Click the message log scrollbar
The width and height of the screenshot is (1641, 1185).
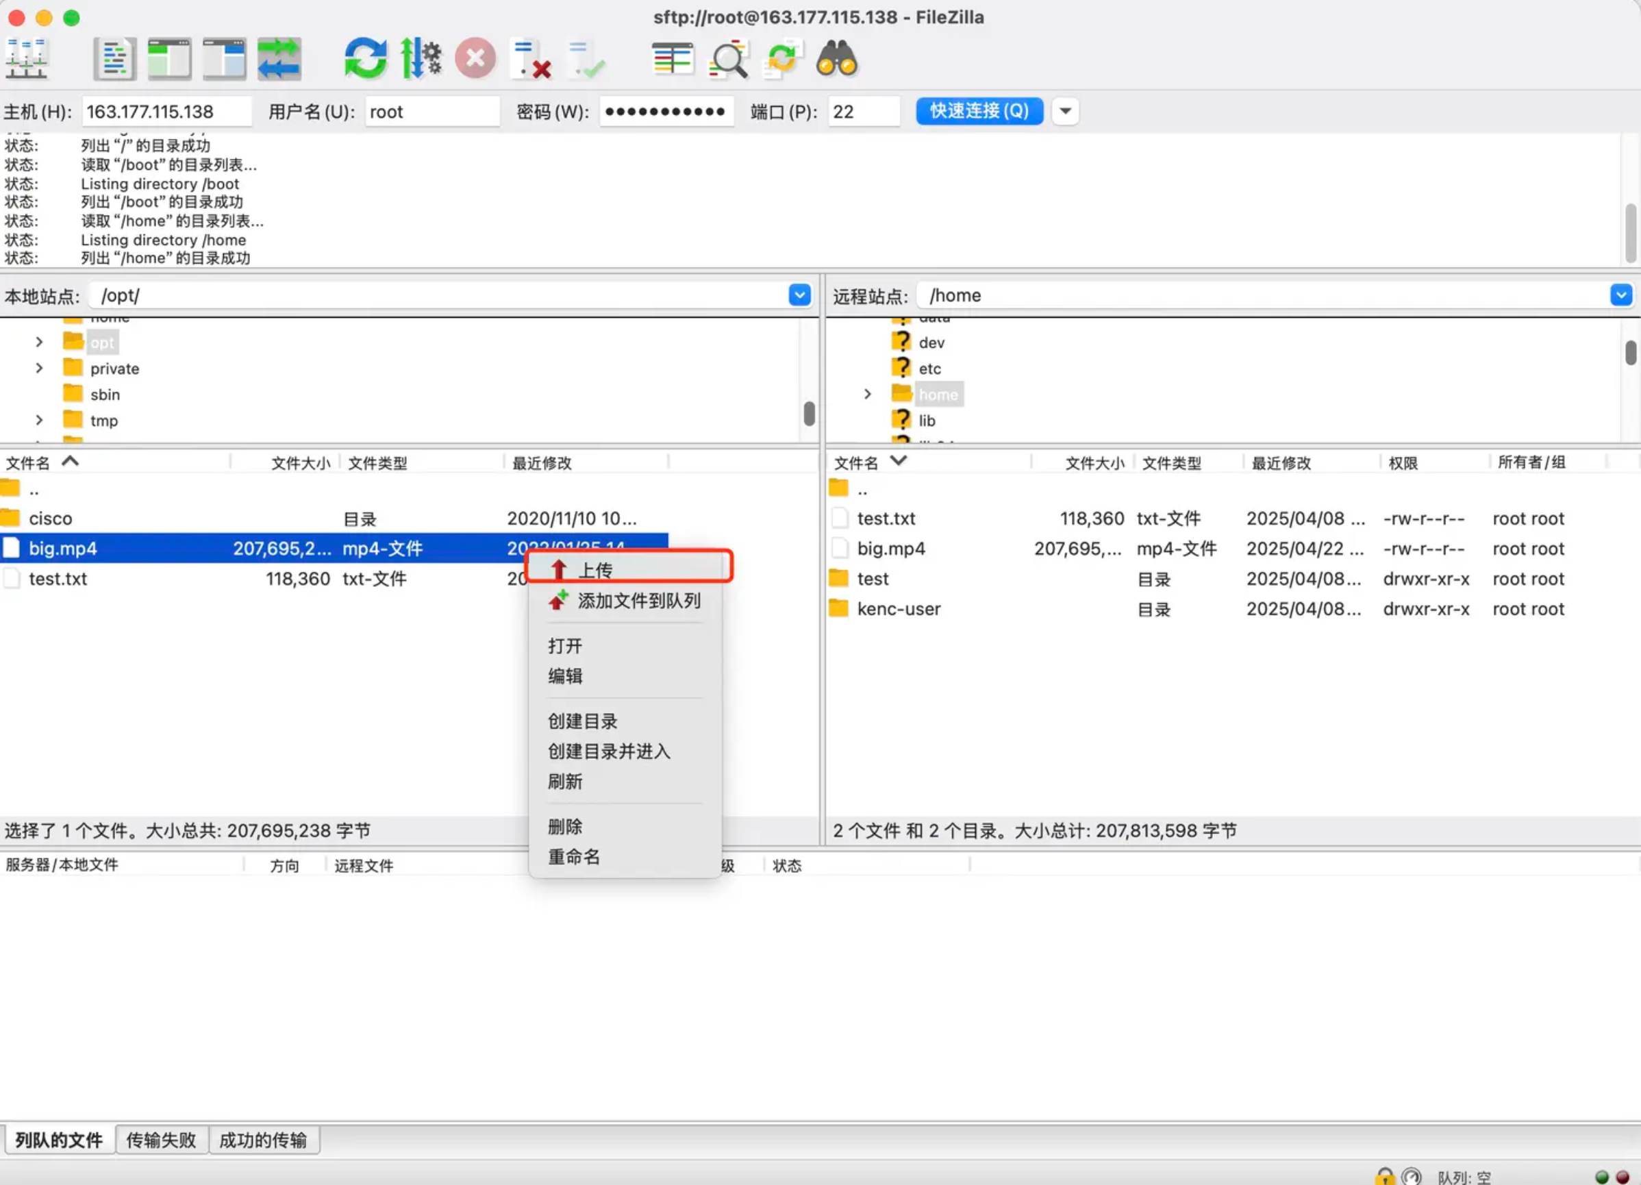[1630, 232]
